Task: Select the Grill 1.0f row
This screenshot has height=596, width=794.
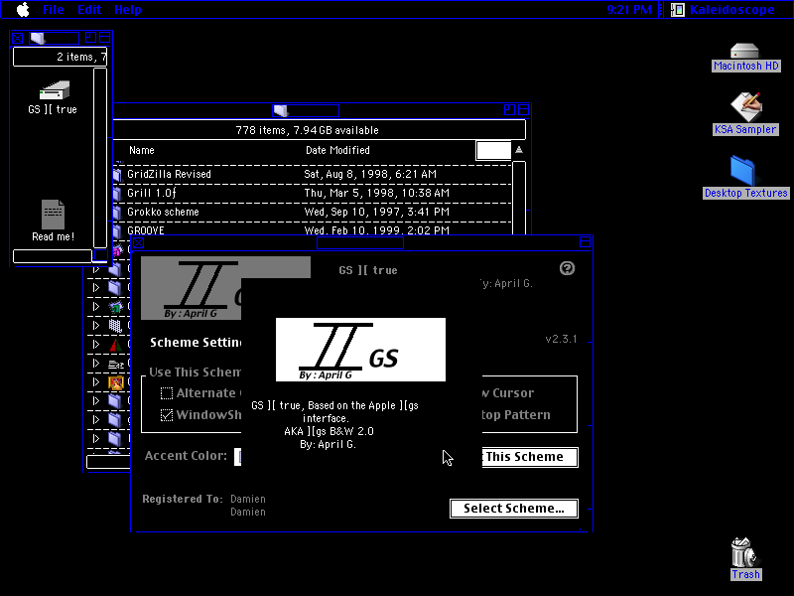Action: 312,193
